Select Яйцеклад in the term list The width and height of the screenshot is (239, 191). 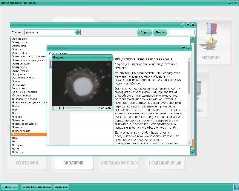[18, 127]
